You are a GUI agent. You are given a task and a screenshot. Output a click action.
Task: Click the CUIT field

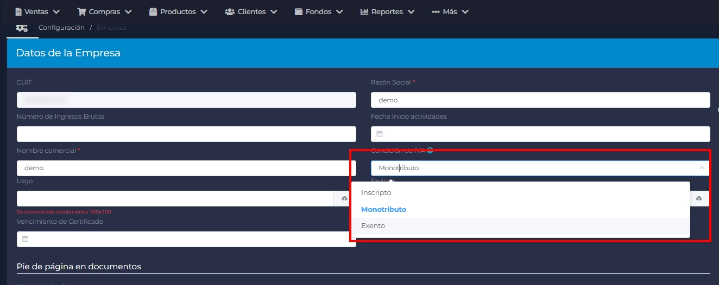coord(186,100)
